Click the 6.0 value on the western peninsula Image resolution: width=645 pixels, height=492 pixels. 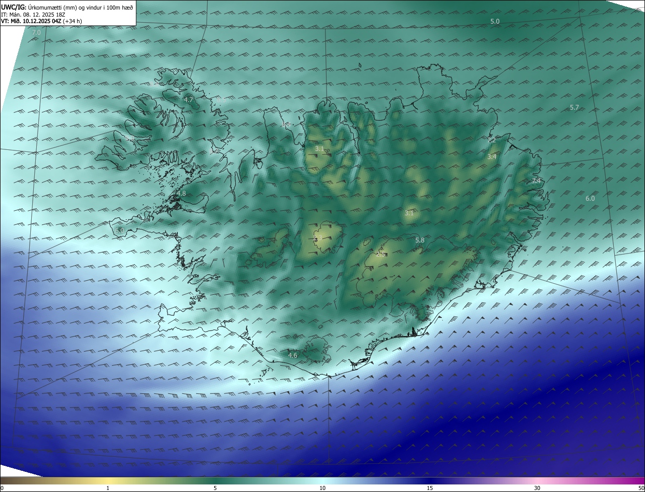[x=119, y=230]
